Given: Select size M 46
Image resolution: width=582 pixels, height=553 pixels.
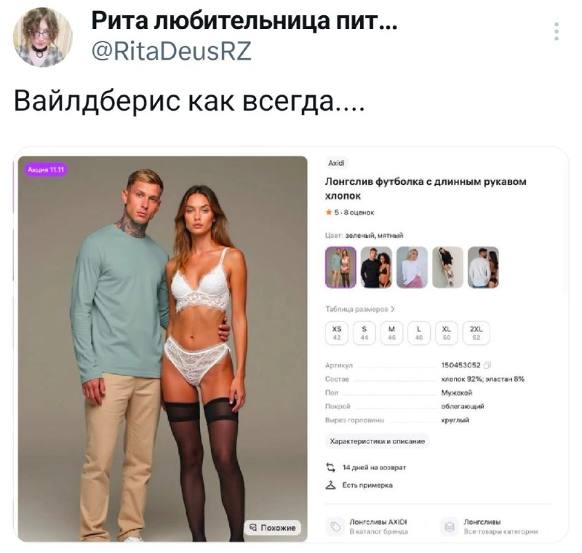Looking at the screenshot, I should (x=391, y=333).
